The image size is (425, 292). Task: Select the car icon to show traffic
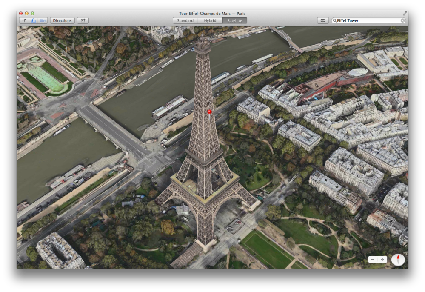[42, 20]
